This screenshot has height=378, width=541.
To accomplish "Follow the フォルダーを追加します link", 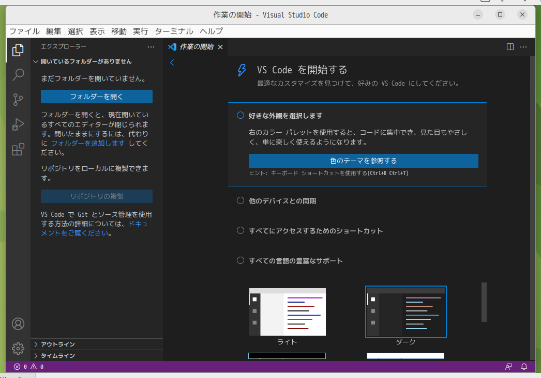I will pos(87,143).
